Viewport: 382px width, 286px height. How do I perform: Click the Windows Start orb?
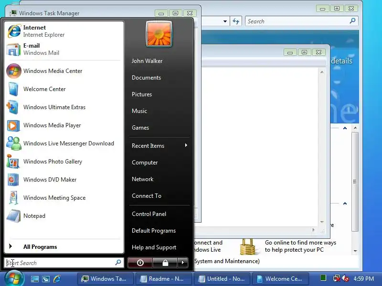tap(14, 279)
